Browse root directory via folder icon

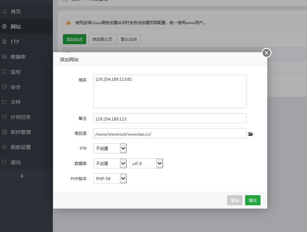coord(250,134)
